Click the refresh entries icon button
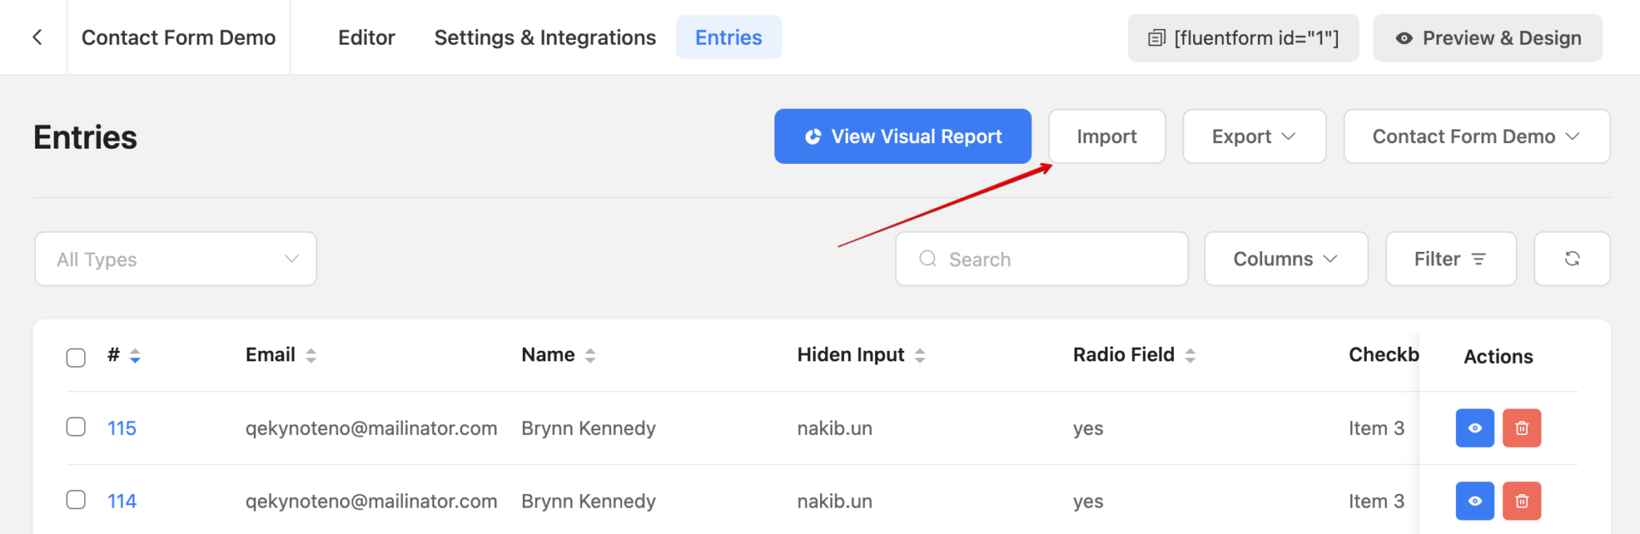Screen dimensions: 1640x534 [1572, 259]
